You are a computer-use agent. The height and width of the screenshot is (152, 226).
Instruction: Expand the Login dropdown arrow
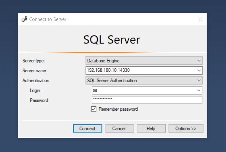click(x=199, y=90)
